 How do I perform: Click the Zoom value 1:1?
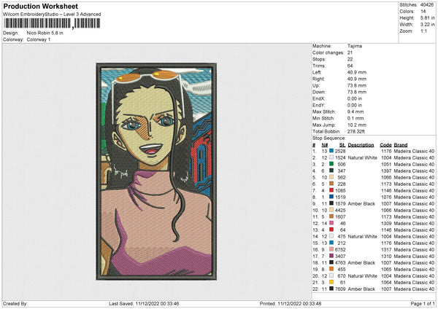tap(423, 31)
